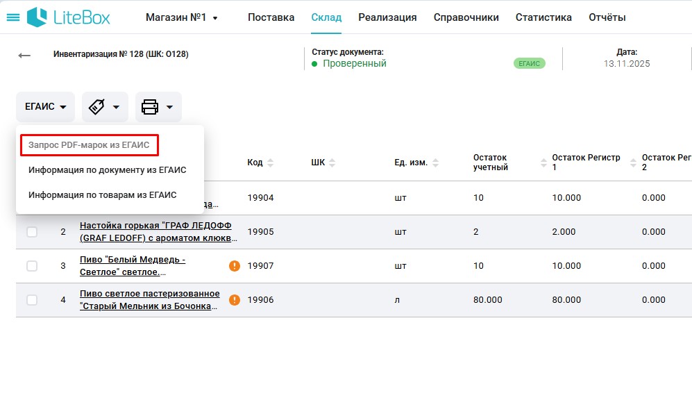Expand the Магазин №1 store selector

pyautogui.click(x=181, y=17)
